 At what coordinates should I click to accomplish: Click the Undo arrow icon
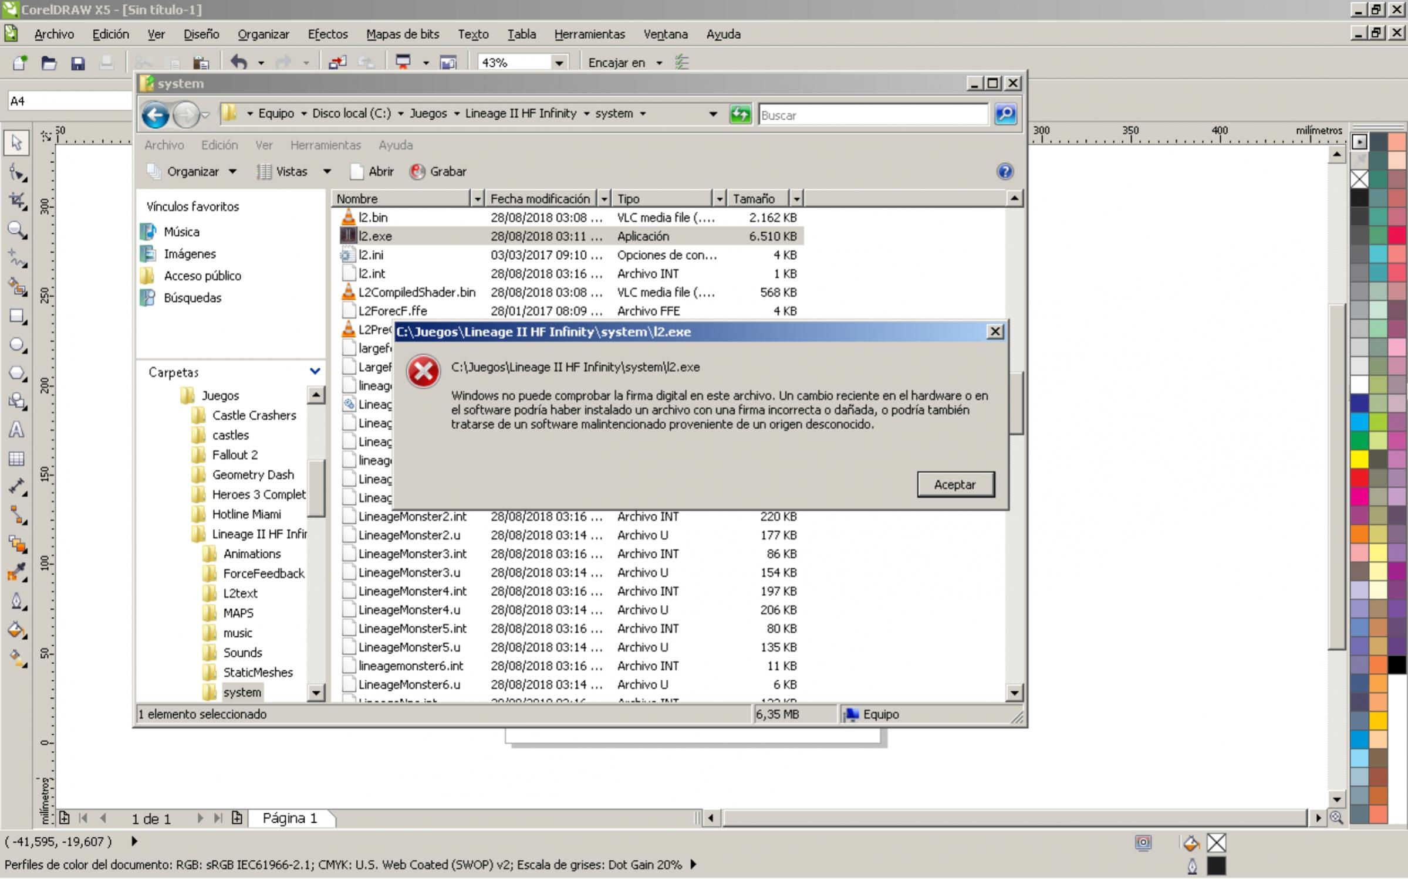pyautogui.click(x=238, y=62)
